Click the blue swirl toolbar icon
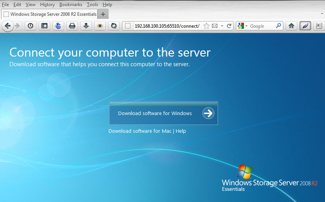Screen dimensions: 325x202 coord(58,26)
